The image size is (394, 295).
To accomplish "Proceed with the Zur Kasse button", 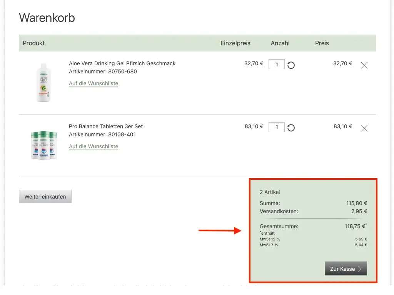I will tap(346, 269).
